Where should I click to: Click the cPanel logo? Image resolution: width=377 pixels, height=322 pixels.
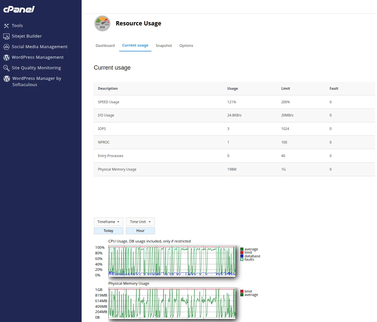(x=19, y=9)
